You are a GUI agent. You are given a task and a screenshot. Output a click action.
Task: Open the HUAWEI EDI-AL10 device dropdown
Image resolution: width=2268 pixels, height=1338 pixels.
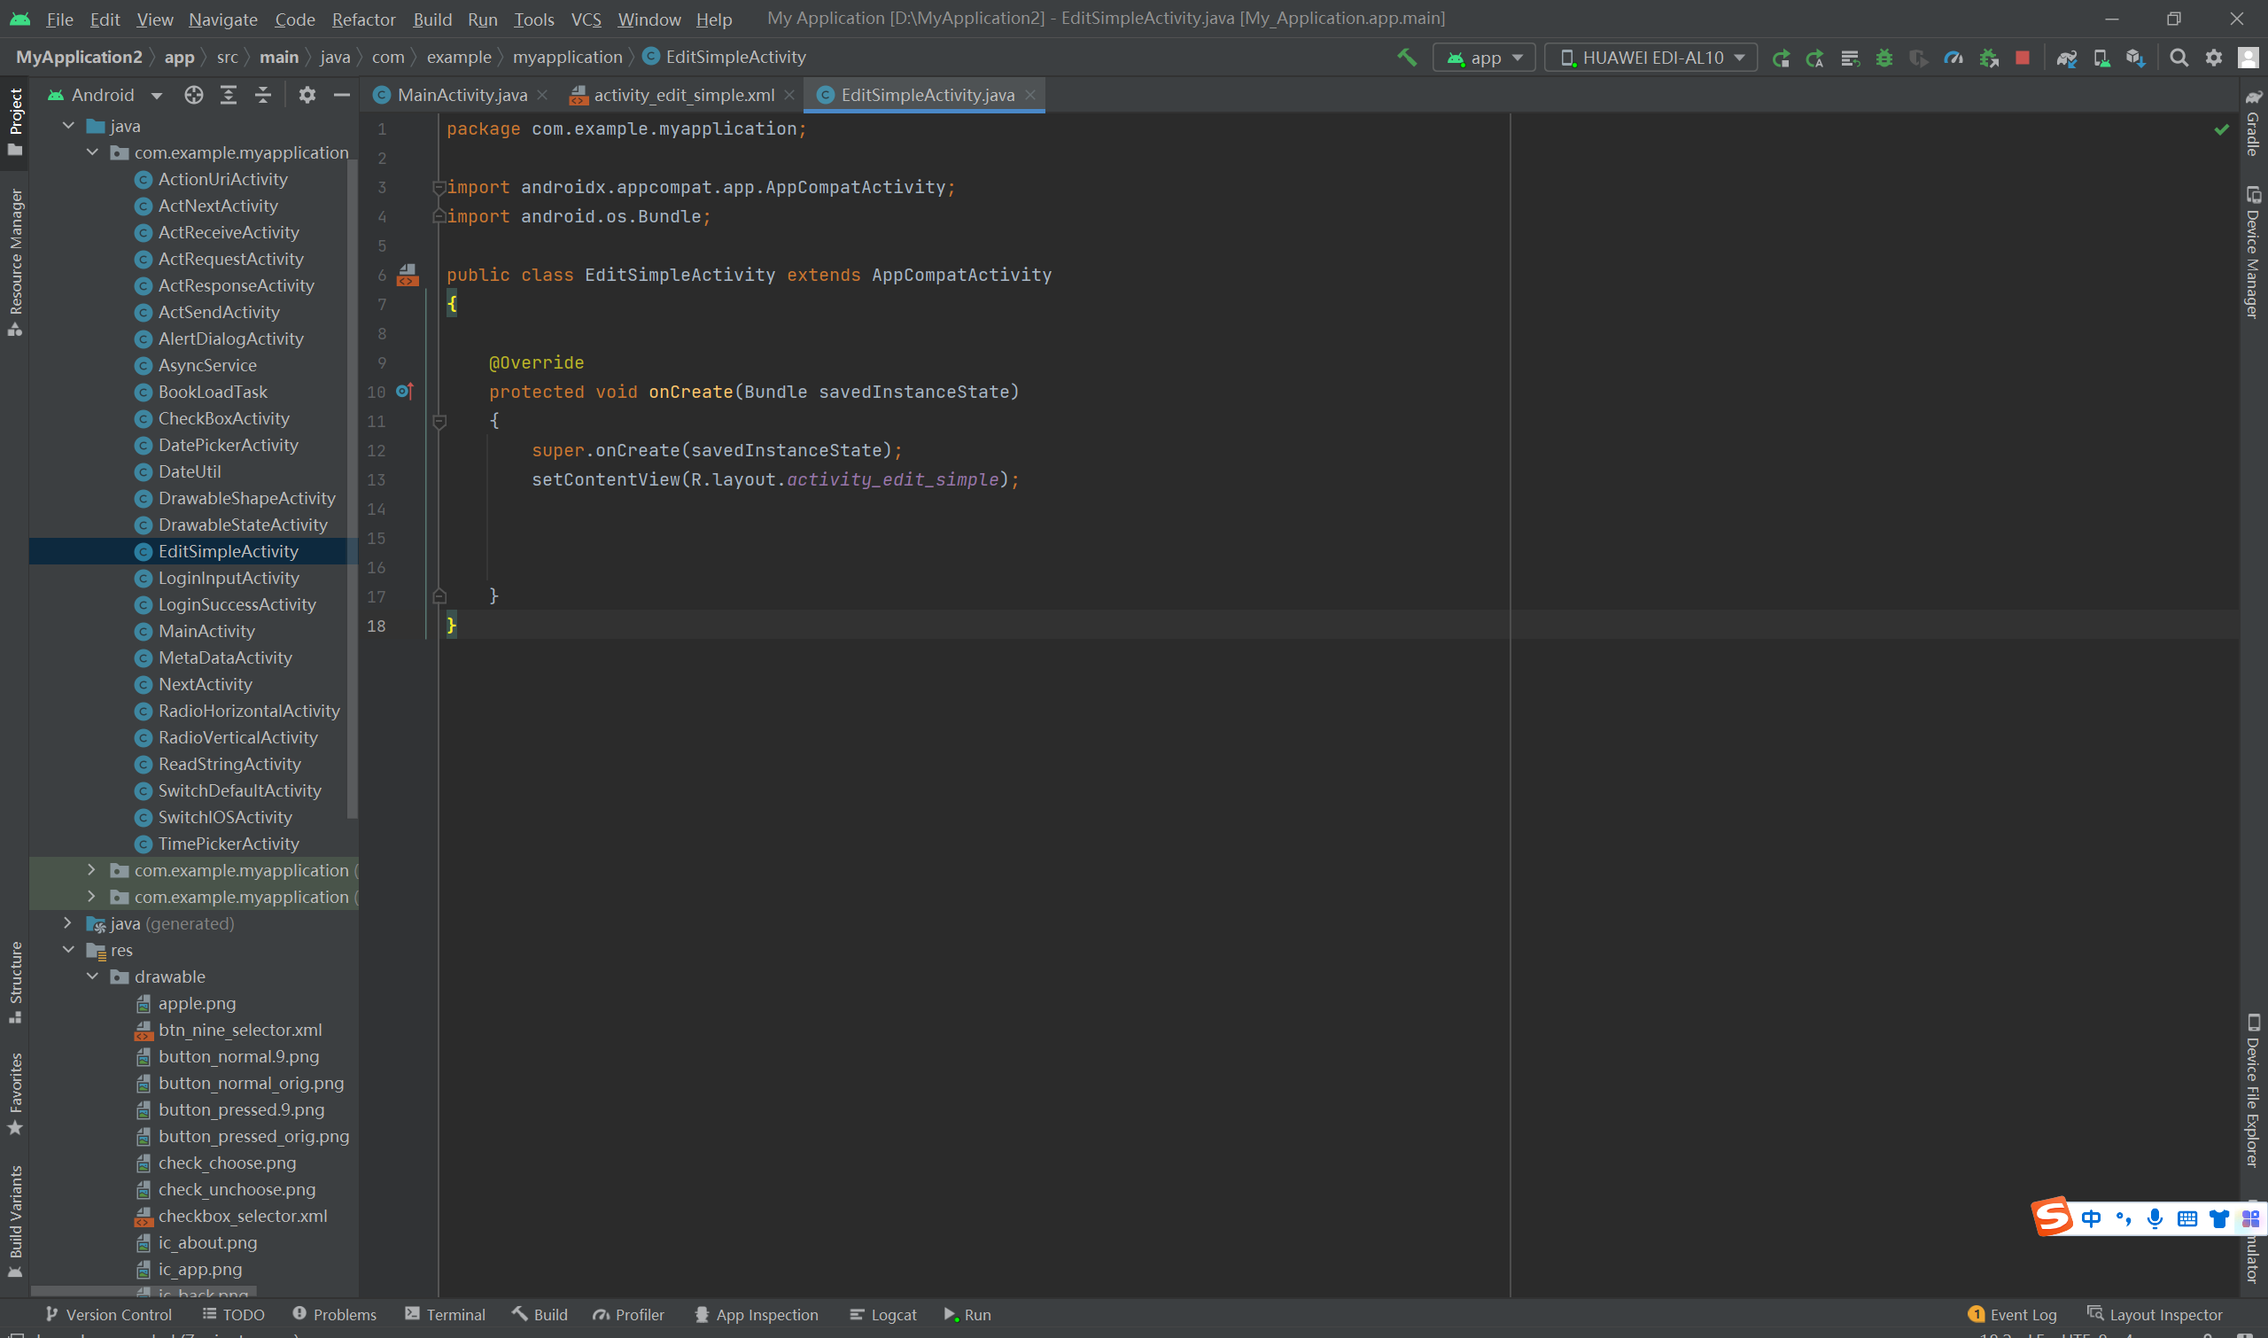click(1651, 58)
